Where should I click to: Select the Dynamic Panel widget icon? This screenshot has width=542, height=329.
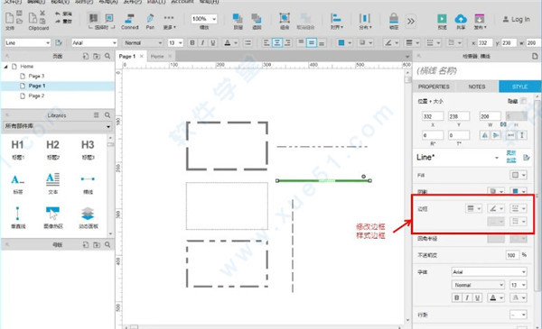click(88, 214)
